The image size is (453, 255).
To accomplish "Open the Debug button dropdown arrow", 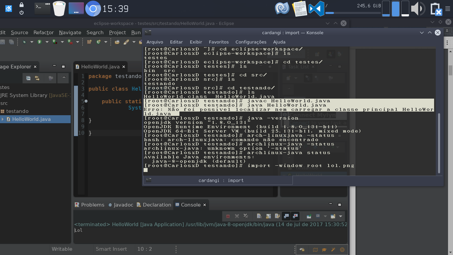I will click(x=32, y=42).
